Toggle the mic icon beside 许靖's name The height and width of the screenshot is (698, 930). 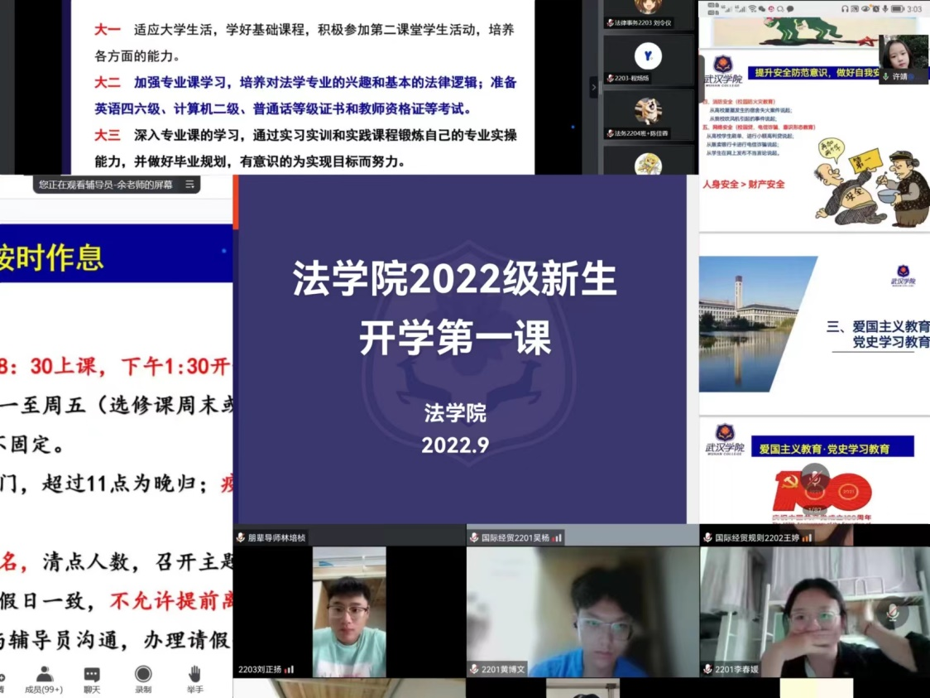pyautogui.click(x=885, y=76)
